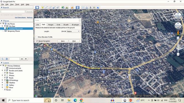The image size is (184, 103).
Task: Collapse the Layers panel header arrow
Action: 1,63
